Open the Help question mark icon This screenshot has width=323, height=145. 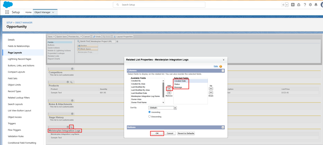point(305,5)
